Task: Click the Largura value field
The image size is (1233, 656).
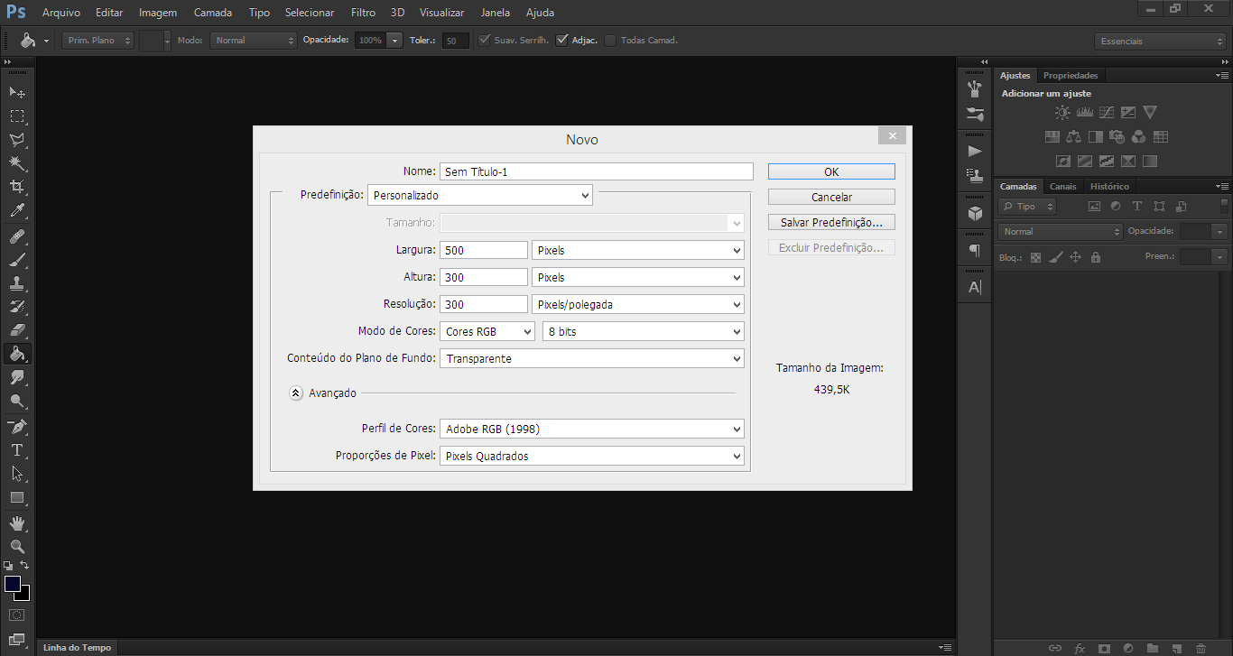Action: (x=484, y=250)
